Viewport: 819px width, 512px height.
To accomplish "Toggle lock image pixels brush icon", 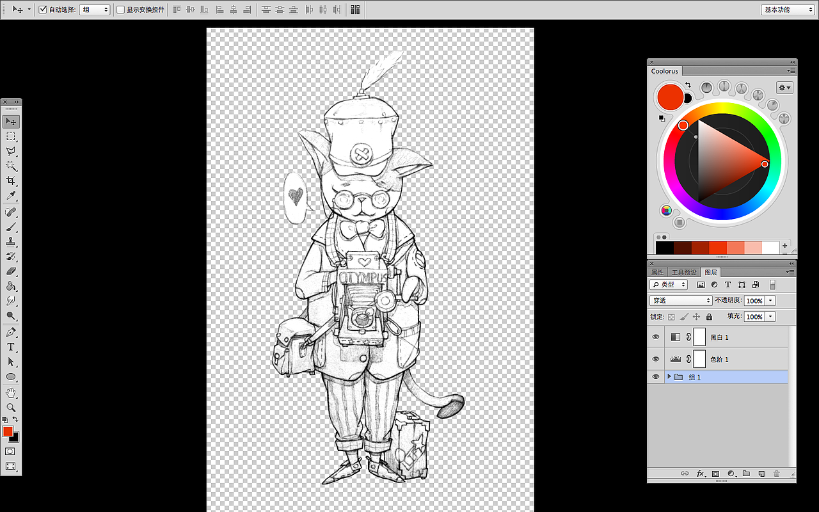I will (684, 317).
